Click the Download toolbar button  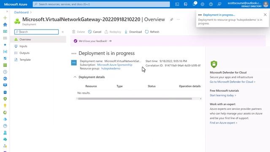(x=133, y=32)
